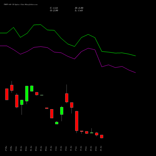Image resolution: width=156 pixels, height=156 pixels.
Task: Click the '17 Jun' date label
Action: [76, 149]
